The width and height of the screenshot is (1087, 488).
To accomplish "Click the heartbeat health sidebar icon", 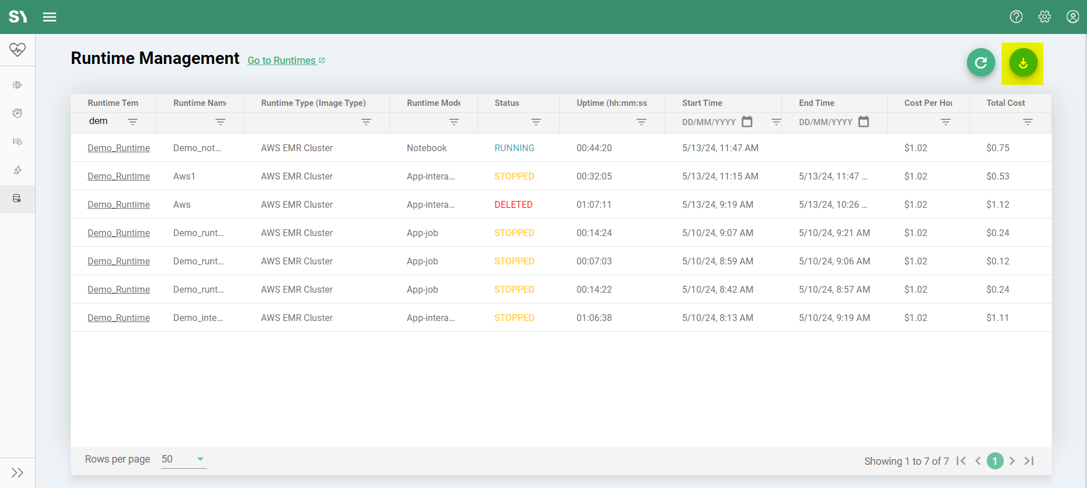I will 18,50.
